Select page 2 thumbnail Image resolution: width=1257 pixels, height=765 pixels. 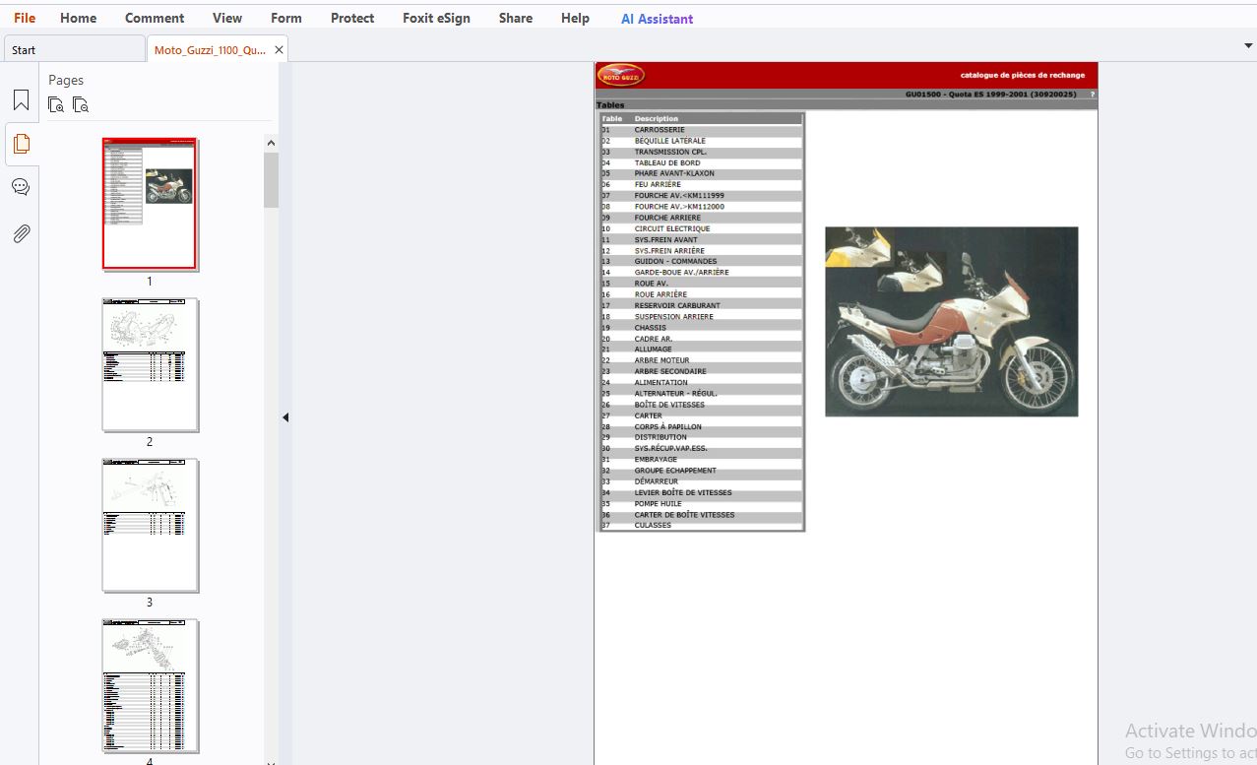[150, 364]
